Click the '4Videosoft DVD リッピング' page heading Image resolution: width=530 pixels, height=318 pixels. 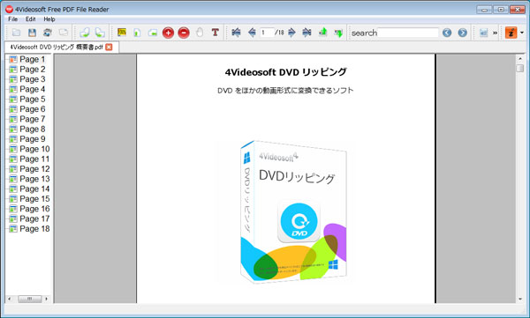coord(285,72)
